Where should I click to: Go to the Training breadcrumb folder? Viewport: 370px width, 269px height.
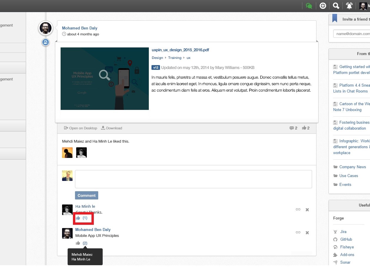click(x=175, y=58)
